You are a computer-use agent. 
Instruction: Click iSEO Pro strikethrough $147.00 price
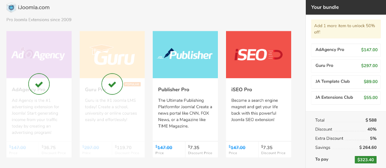point(237,147)
